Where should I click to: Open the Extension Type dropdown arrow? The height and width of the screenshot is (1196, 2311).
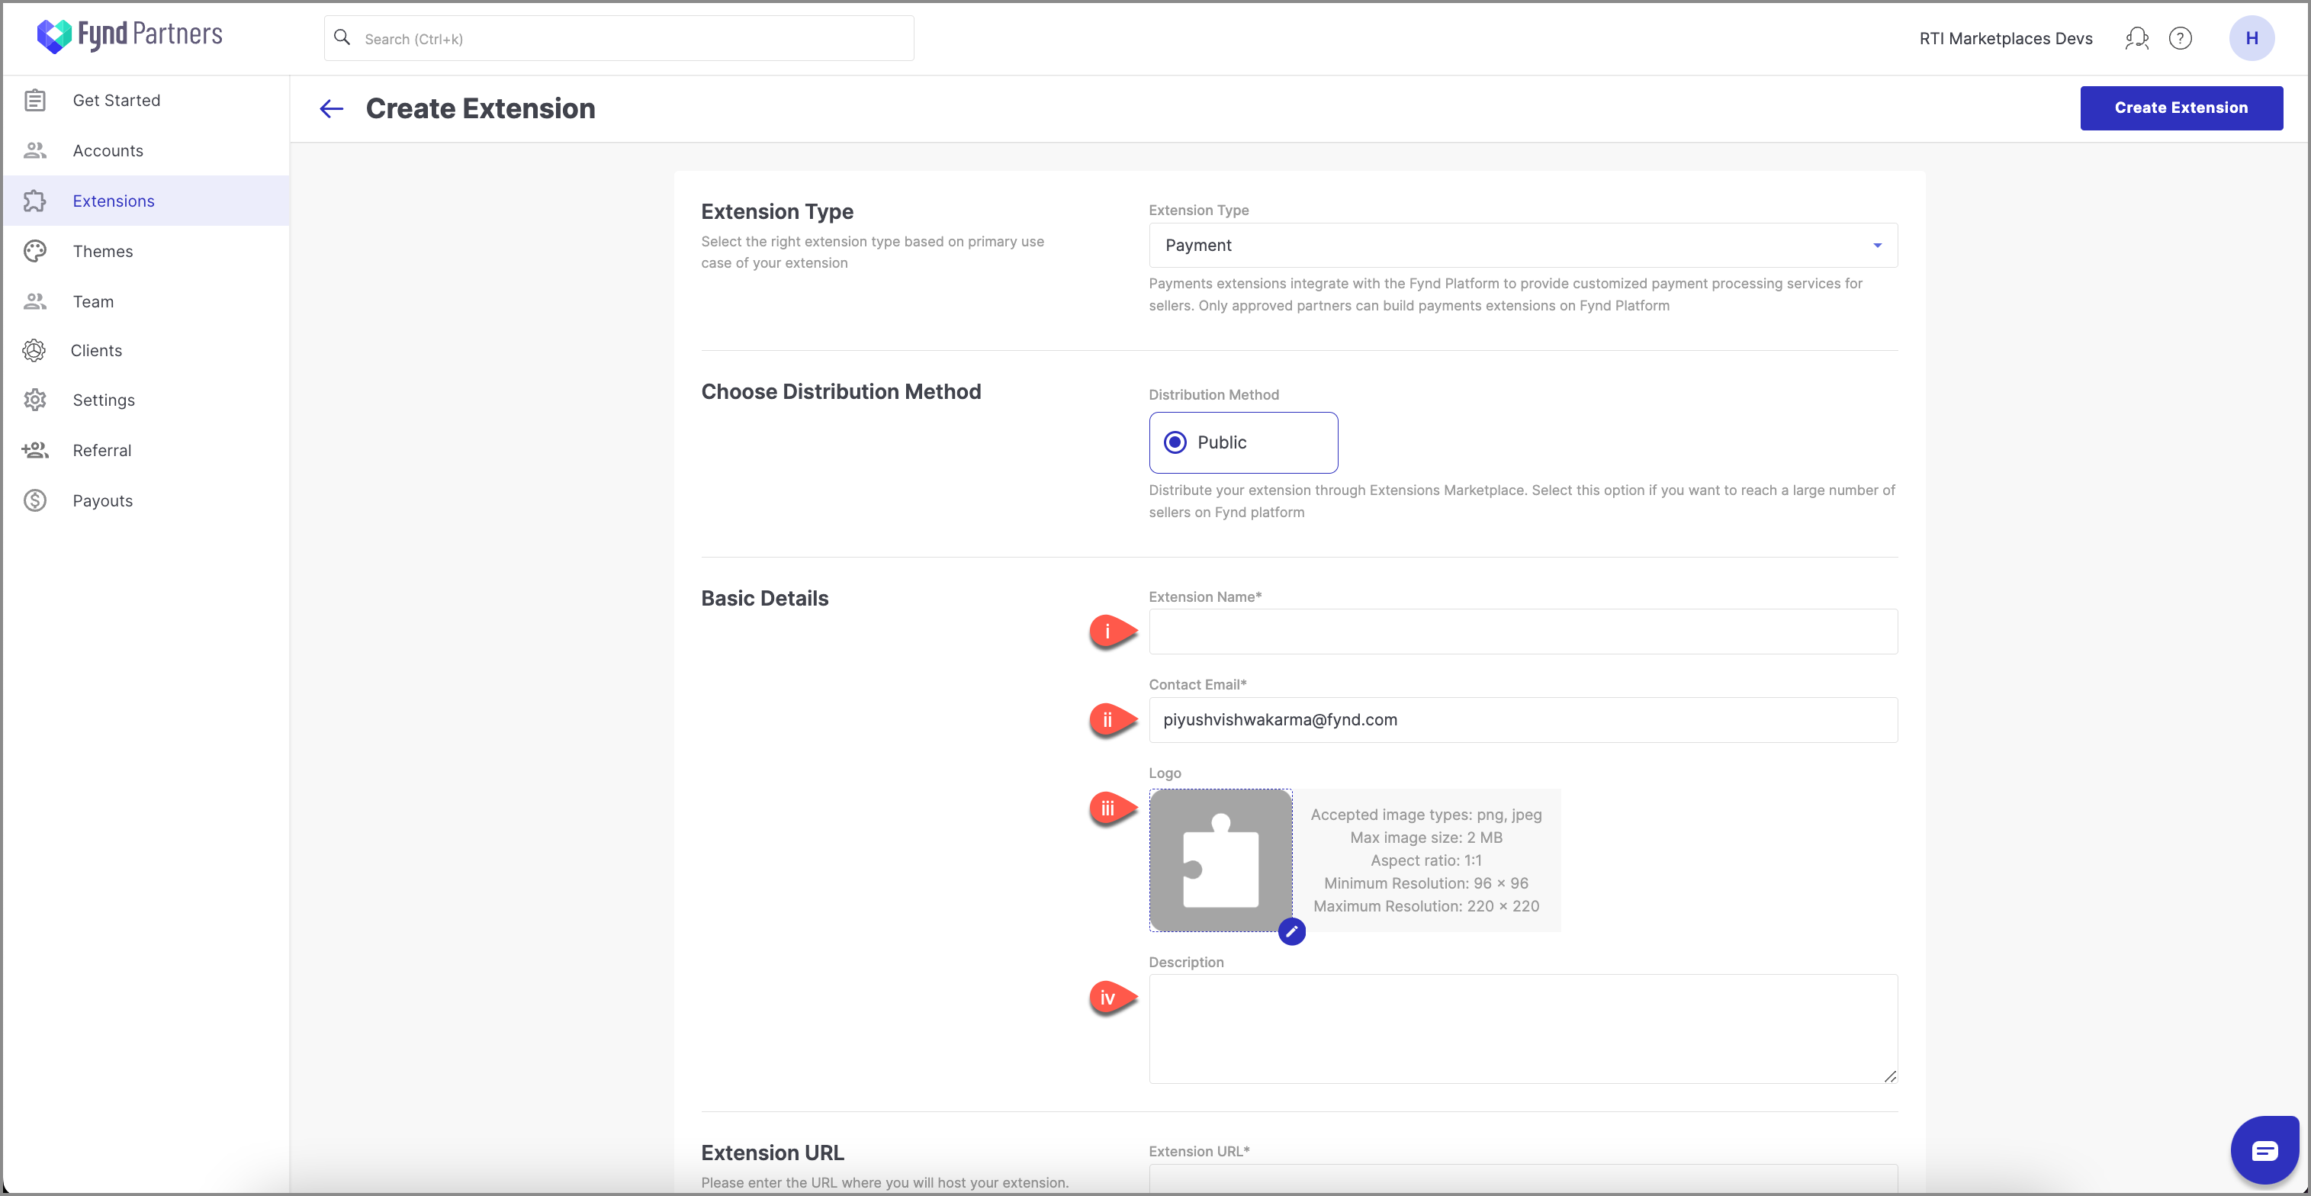click(x=1877, y=246)
